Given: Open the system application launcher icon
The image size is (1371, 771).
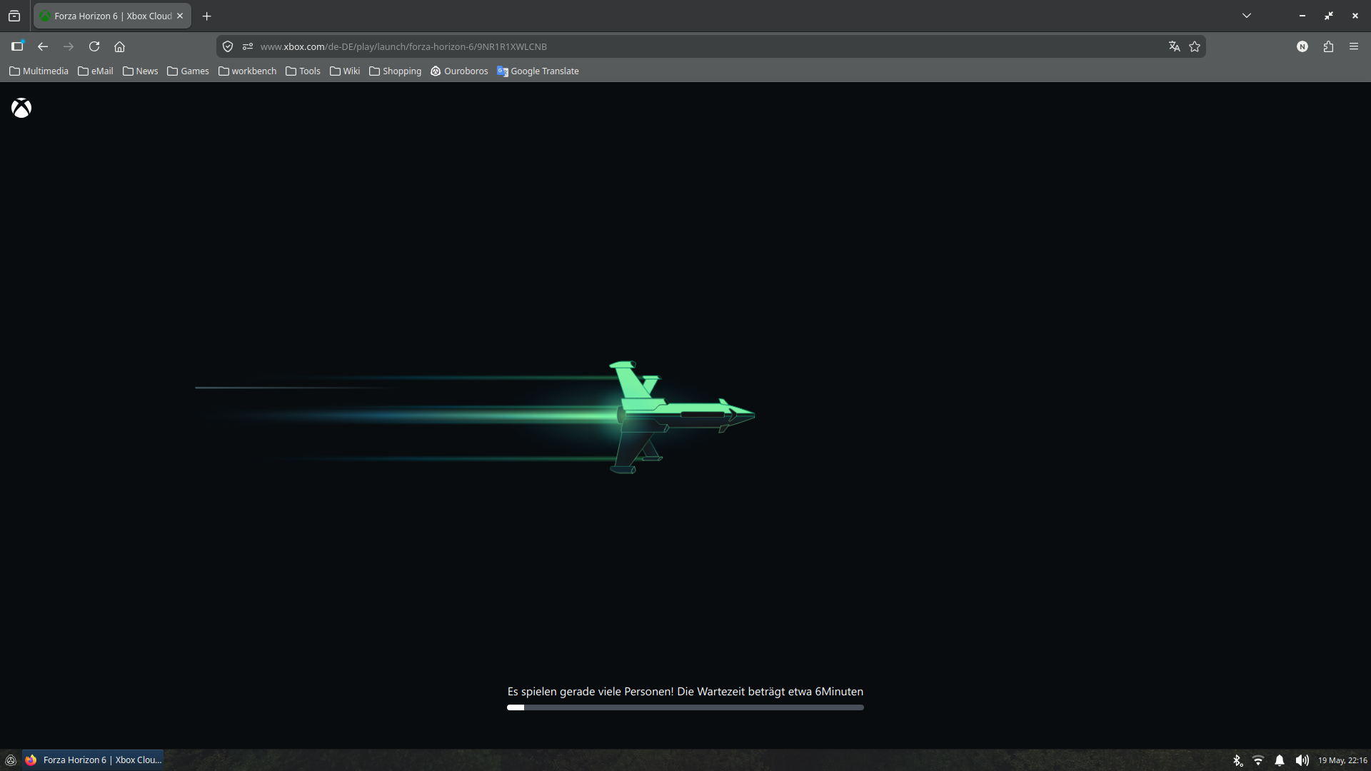Looking at the screenshot, I should click(11, 760).
